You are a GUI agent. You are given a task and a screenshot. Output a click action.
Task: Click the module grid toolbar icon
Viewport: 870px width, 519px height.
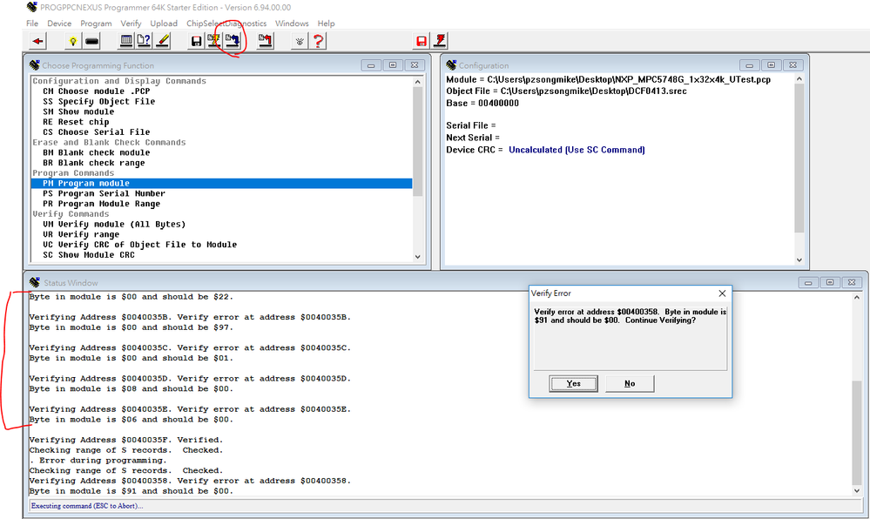point(126,41)
